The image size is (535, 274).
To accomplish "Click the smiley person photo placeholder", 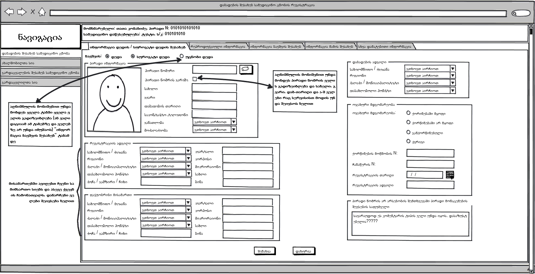I will [114, 104].
